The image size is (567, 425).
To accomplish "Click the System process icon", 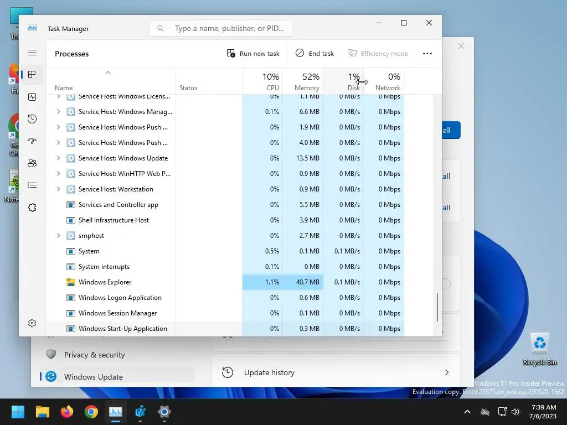I will pyautogui.click(x=71, y=251).
